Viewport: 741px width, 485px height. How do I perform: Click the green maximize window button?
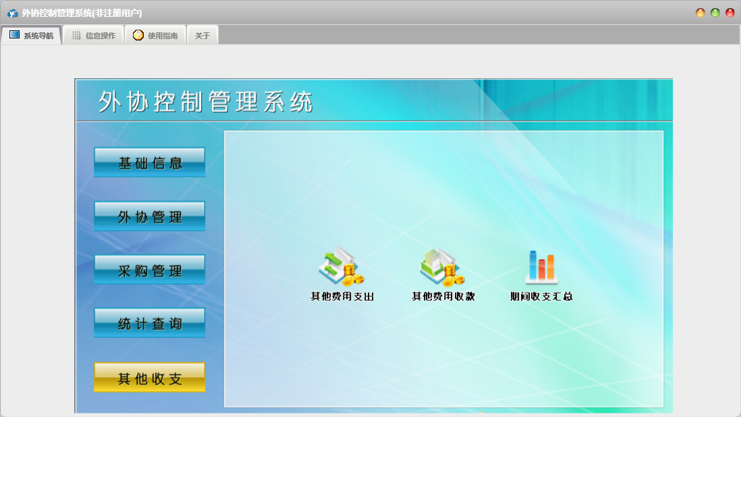(x=715, y=13)
